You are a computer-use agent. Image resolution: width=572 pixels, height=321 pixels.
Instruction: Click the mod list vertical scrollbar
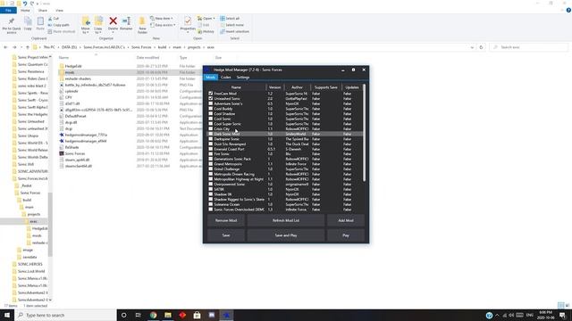tap(364, 133)
